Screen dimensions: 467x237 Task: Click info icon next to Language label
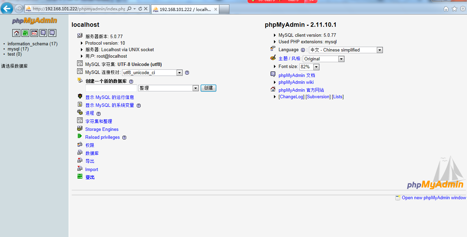coord(303,50)
